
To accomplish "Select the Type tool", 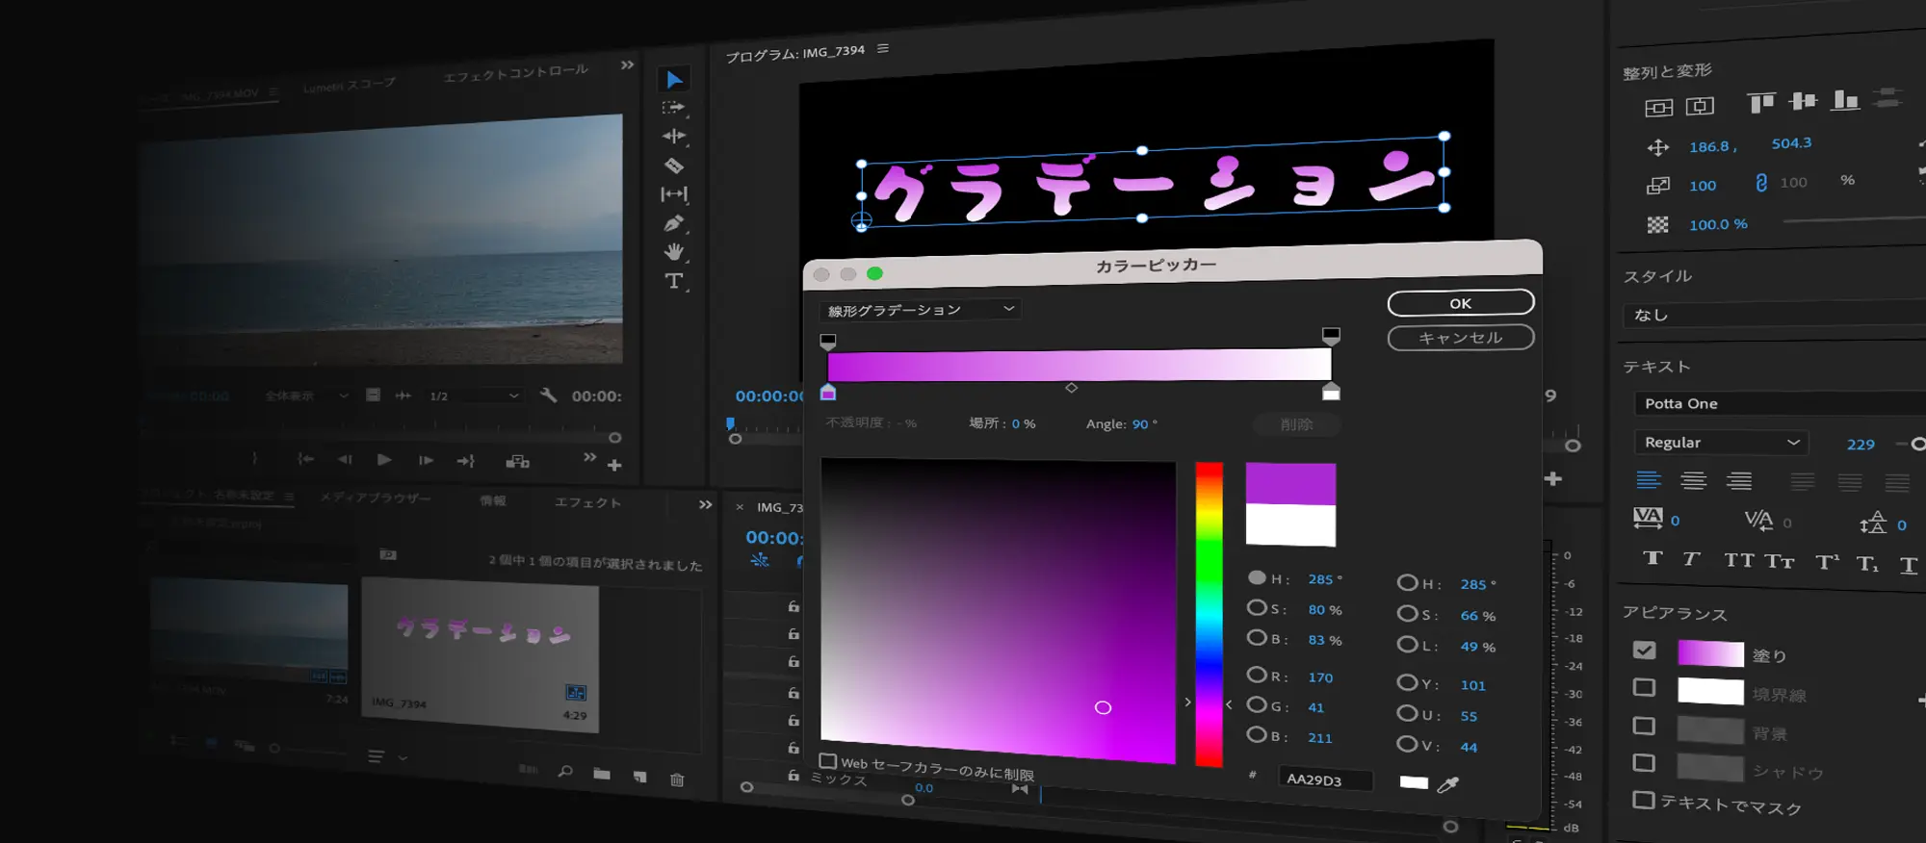I will 674,281.
